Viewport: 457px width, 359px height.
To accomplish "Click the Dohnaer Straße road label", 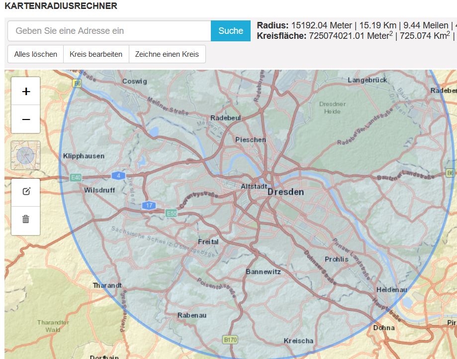I will (x=320, y=267).
